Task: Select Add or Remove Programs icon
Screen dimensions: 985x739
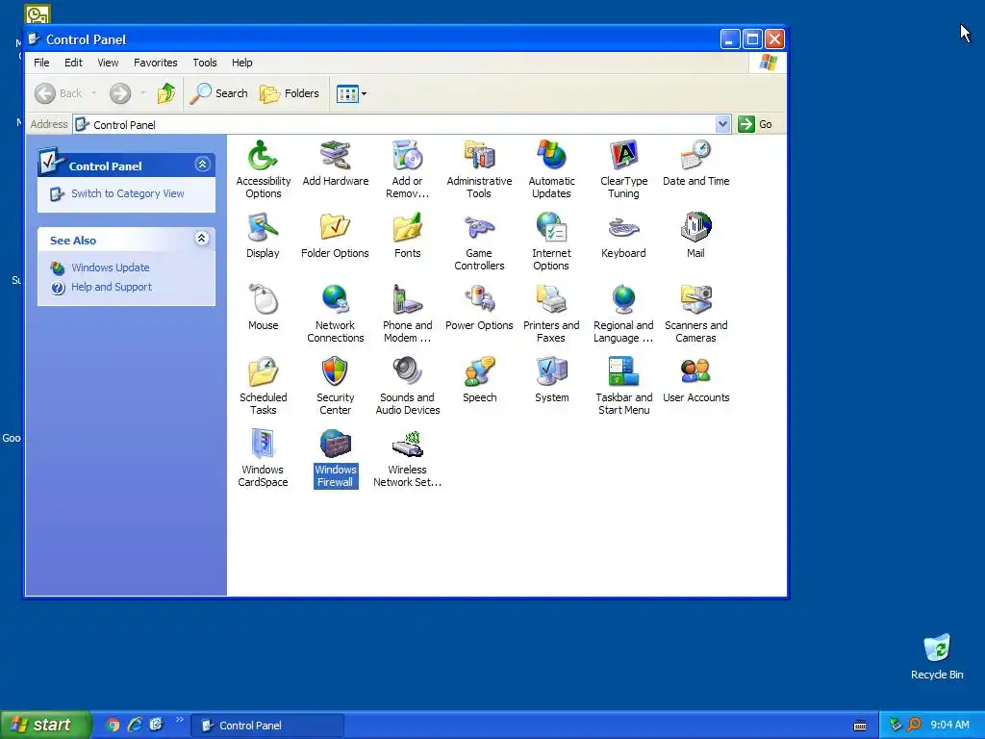Action: point(407,155)
